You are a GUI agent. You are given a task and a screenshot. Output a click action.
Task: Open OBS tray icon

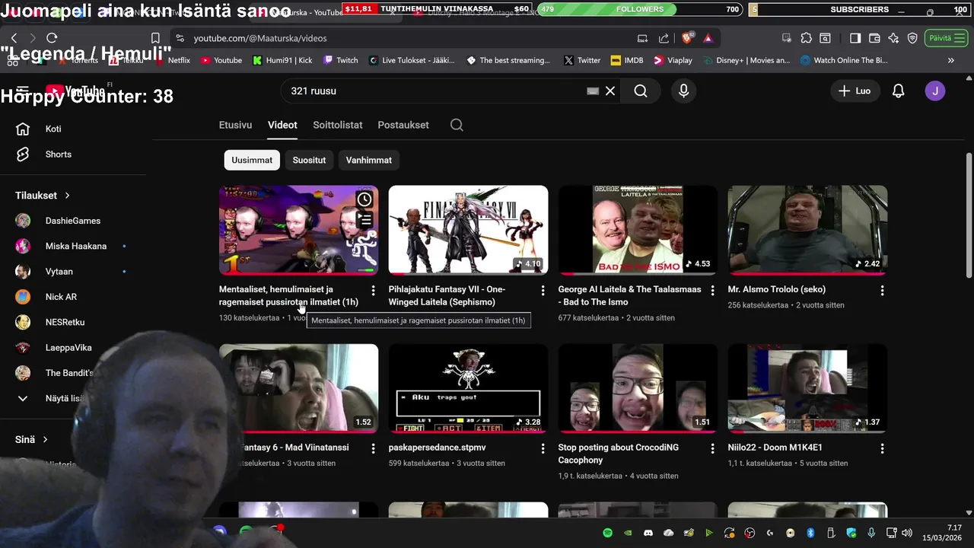click(x=750, y=533)
